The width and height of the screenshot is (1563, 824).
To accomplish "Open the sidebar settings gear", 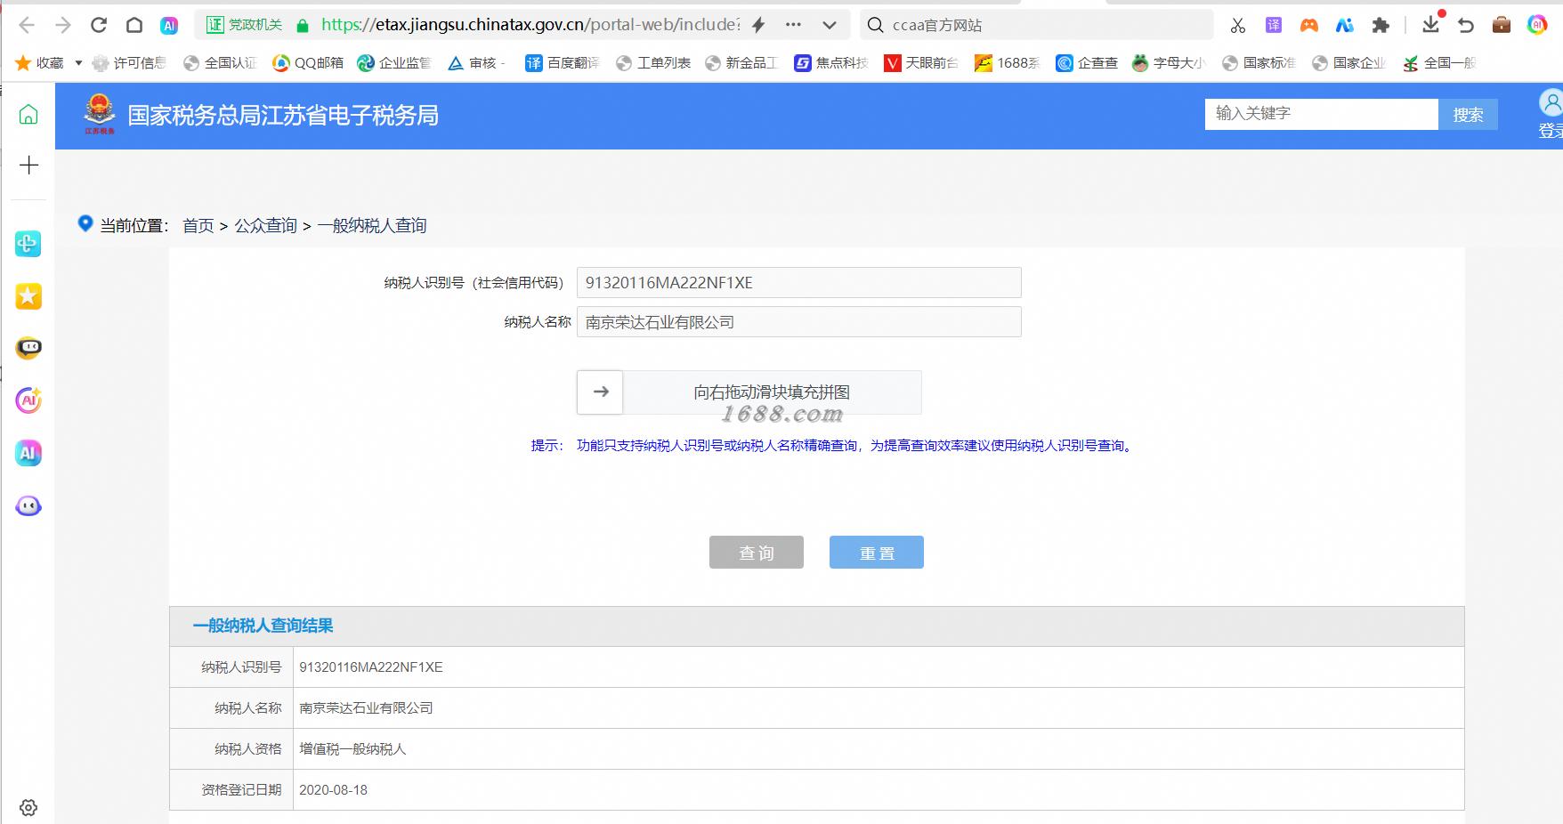I will 28,807.
